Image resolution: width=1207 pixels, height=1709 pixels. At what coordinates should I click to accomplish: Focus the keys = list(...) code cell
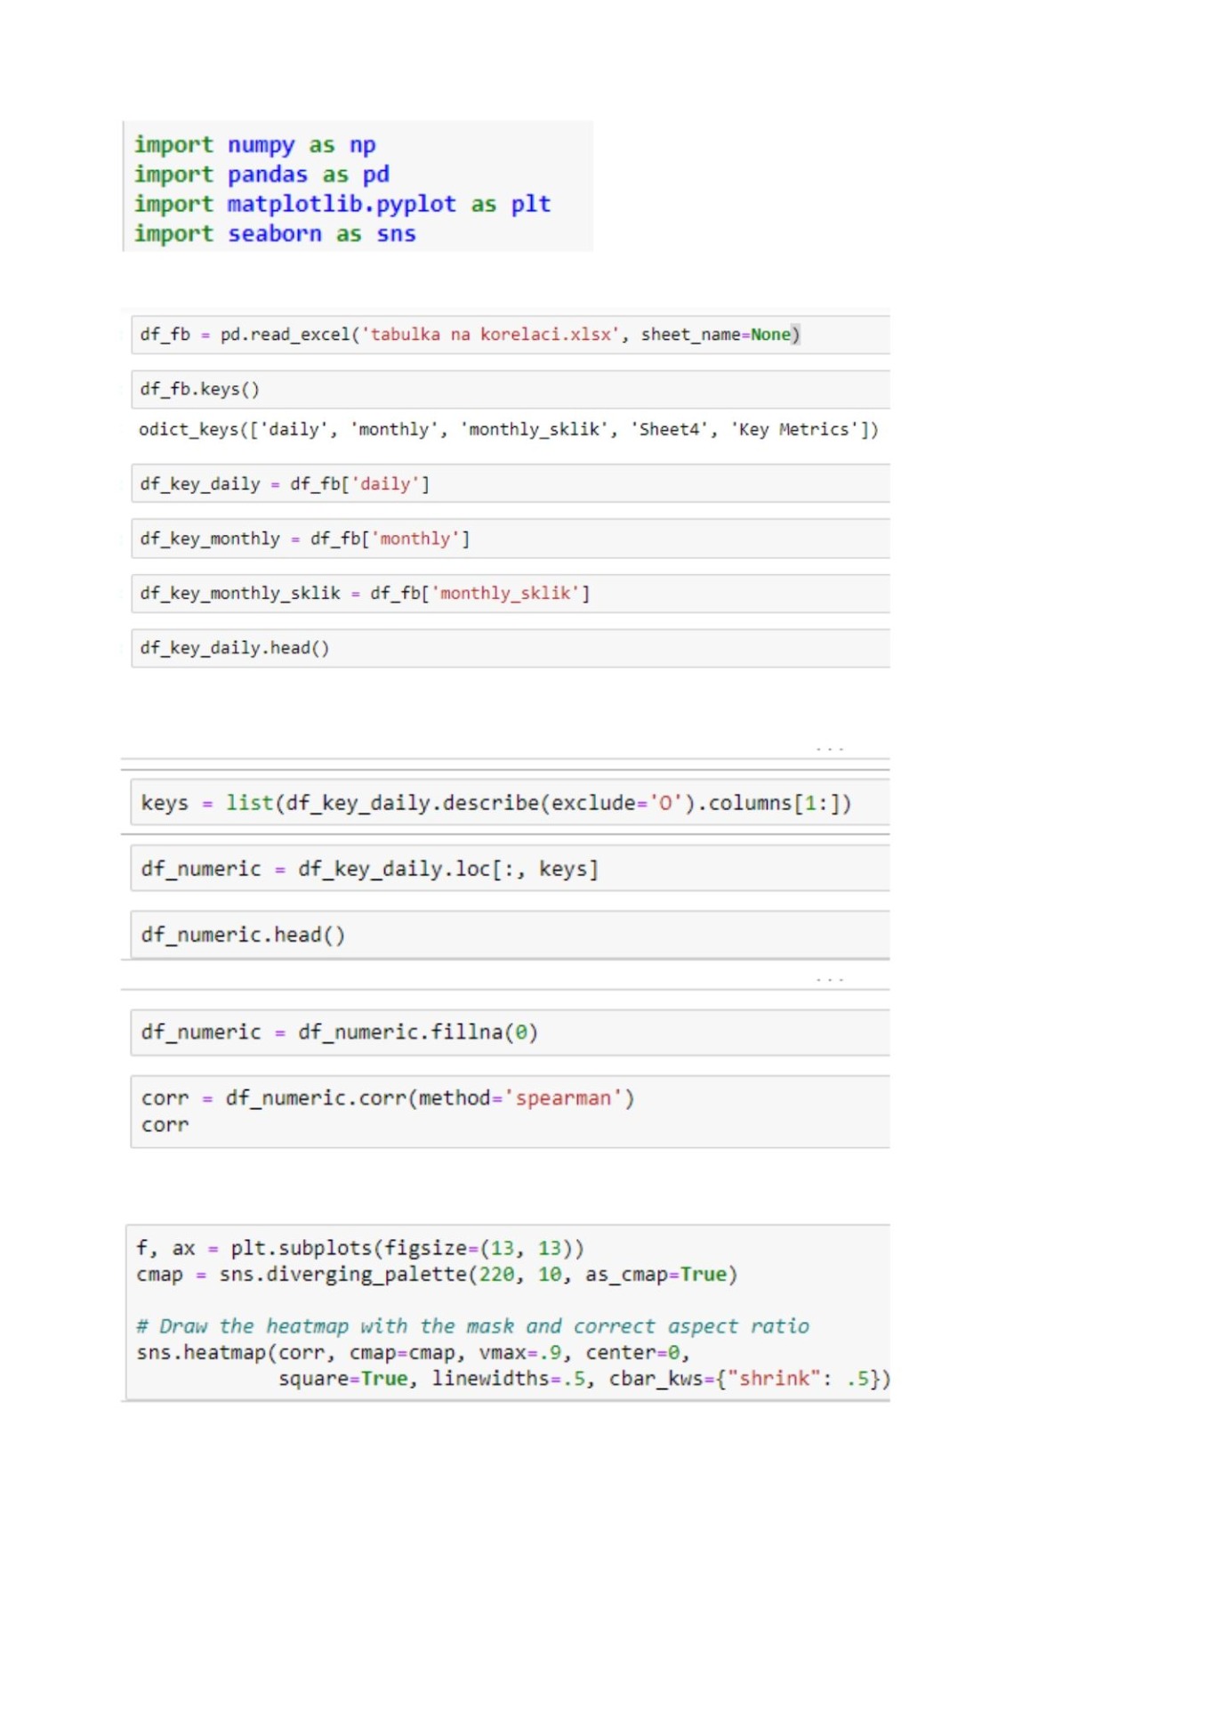coord(509,804)
